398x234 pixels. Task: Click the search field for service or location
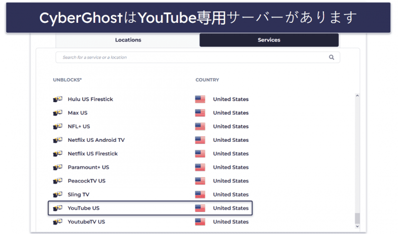tap(198, 58)
